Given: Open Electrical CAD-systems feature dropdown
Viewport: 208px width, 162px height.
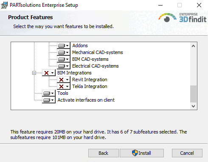Looking at the screenshot, I should coord(63,66).
